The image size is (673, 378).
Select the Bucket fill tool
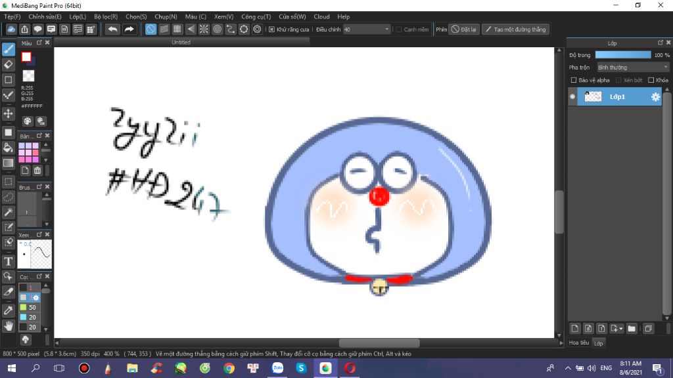pos(8,148)
